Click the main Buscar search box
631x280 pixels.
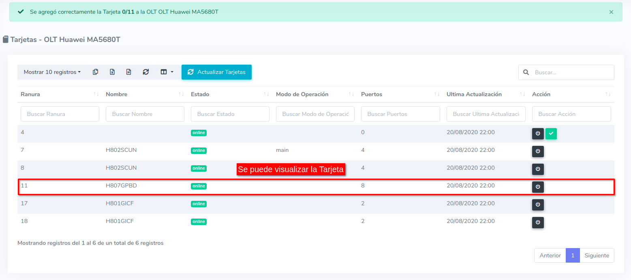point(571,72)
